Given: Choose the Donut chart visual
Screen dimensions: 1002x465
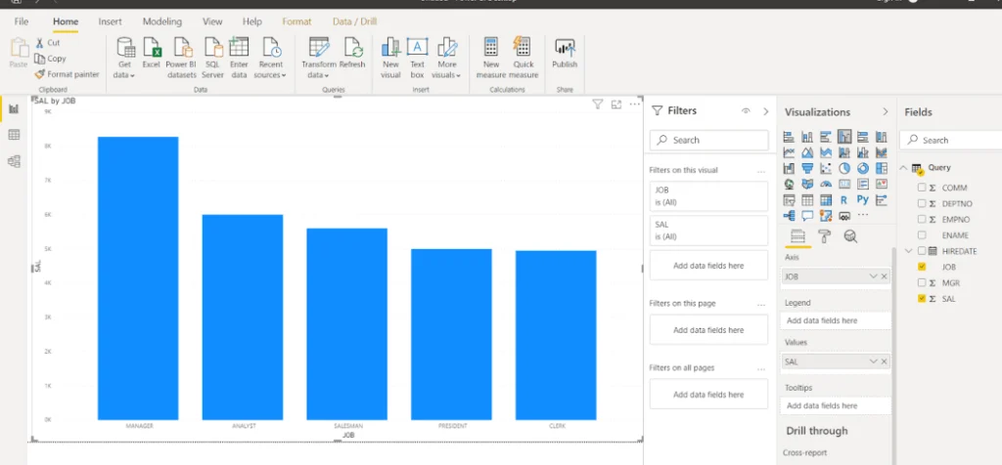Looking at the screenshot, I should coord(863,168).
